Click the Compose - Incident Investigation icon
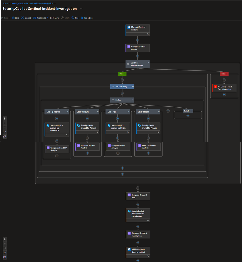This screenshot has width=242, height=262. tap(129, 233)
